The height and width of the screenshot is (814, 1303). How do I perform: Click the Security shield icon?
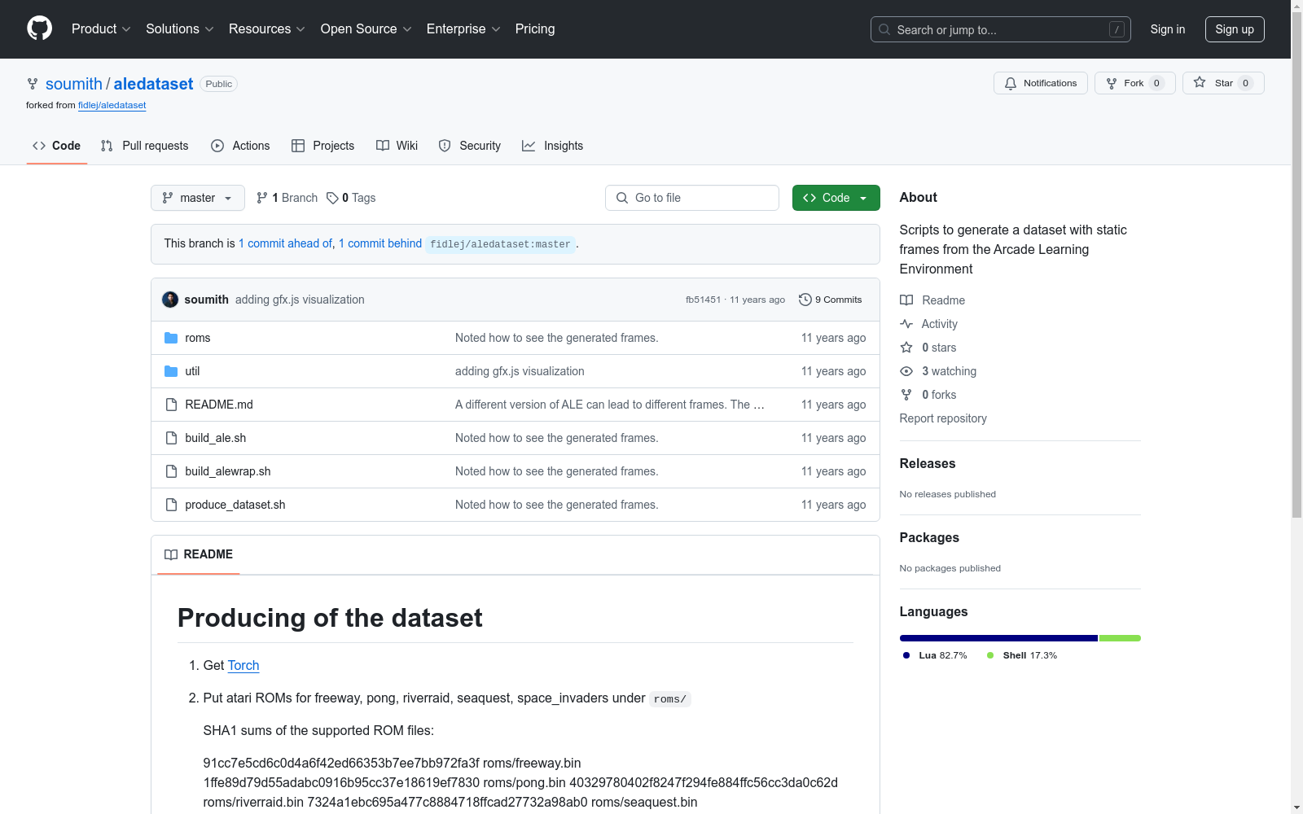pos(445,146)
